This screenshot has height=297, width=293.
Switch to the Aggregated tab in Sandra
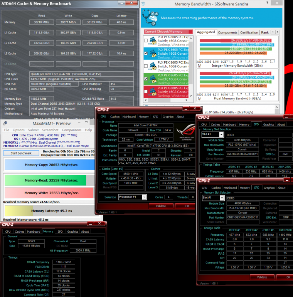point(206,32)
